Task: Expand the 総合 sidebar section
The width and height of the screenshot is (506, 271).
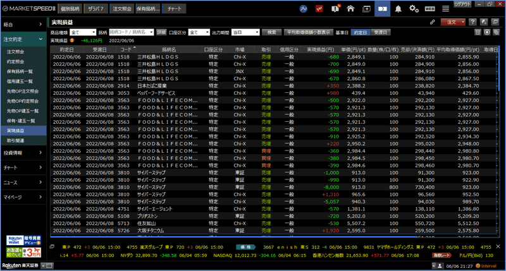Action: (x=23, y=24)
